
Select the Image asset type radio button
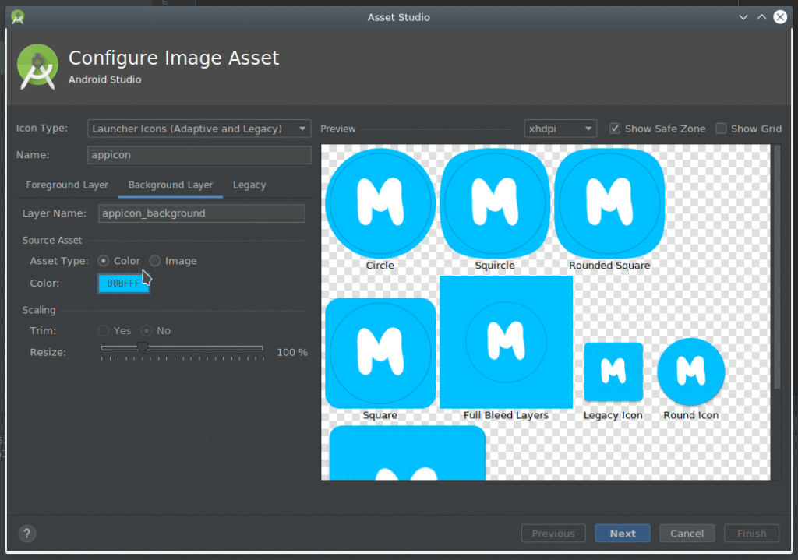click(x=156, y=261)
